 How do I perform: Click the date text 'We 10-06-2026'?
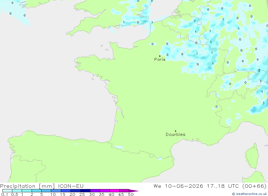[x=178, y=186]
